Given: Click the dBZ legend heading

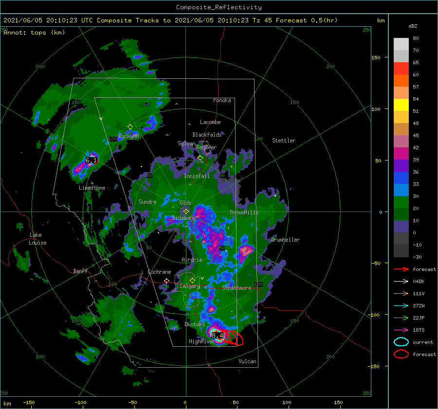Looking at the screenshot, I should [413, 26].
